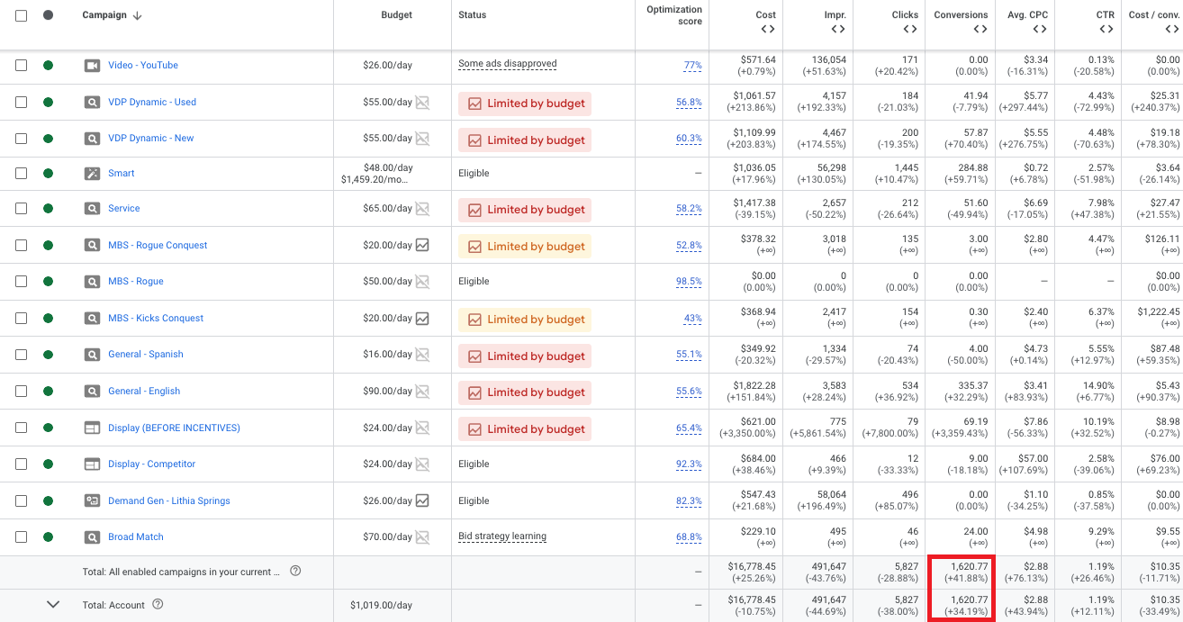Expand the Impr. column arrows
Viewport: 1183px width, 622px height.
[838, 30]
